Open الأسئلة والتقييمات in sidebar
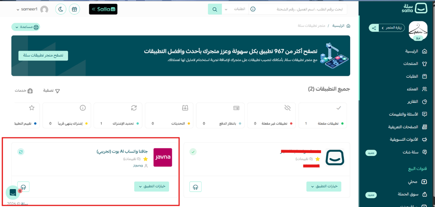Viewport: 435px width, 207px height. pos(408,114)
